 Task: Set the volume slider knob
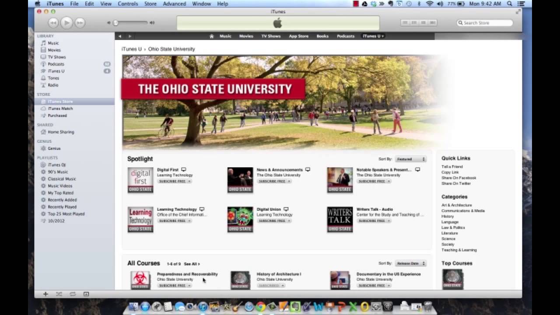[115, 23]
